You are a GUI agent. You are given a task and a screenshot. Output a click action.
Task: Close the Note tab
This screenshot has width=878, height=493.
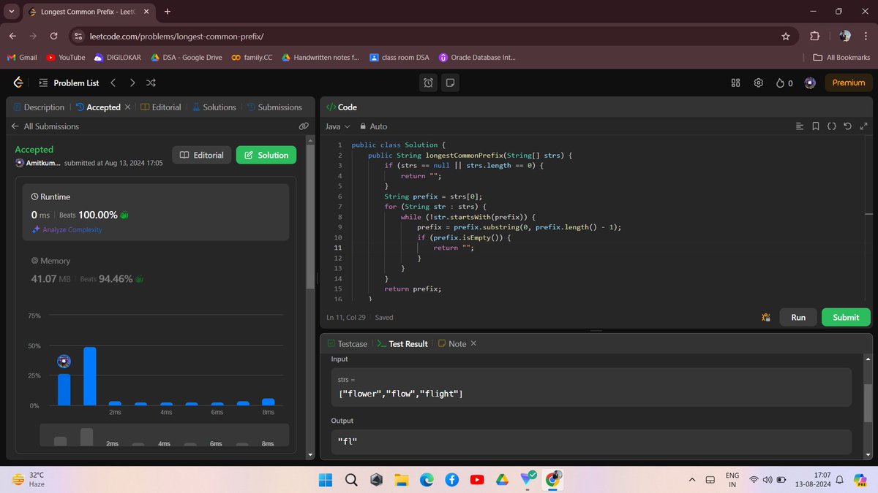point(473,343)
